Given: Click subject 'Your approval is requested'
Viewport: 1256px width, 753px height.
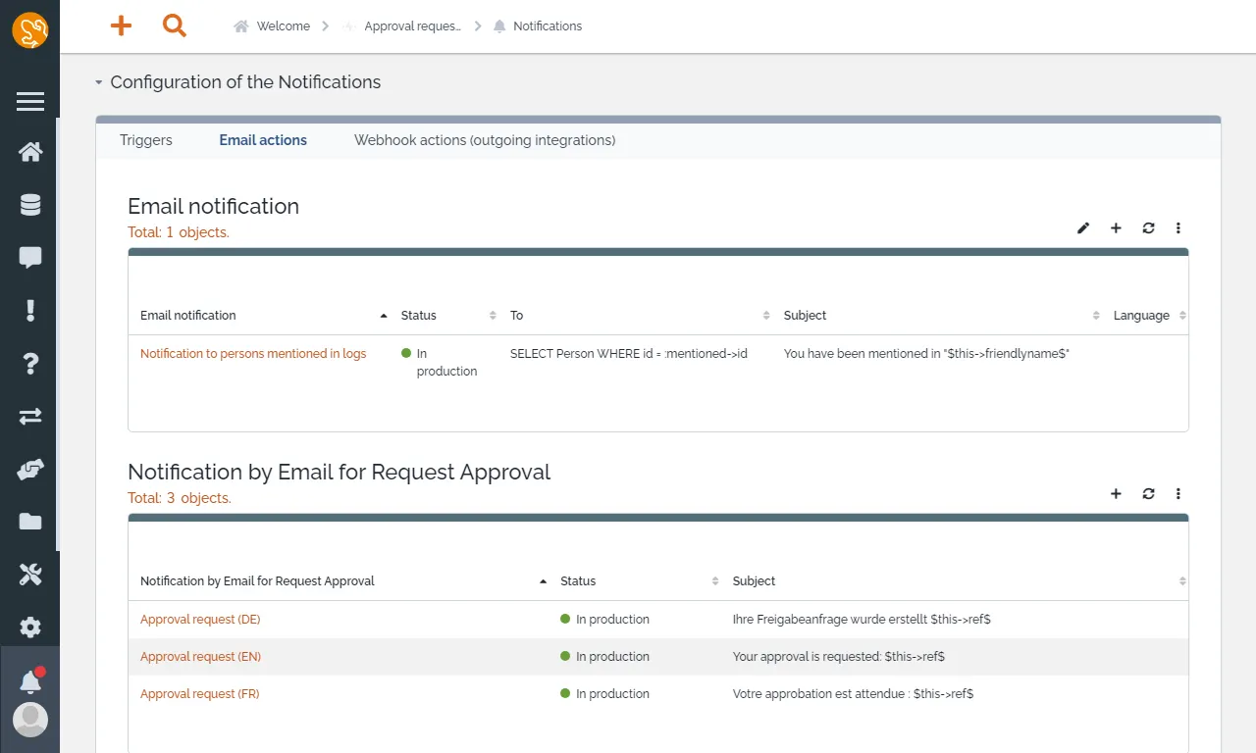Looking at the screenshot, I should [839, 657].
